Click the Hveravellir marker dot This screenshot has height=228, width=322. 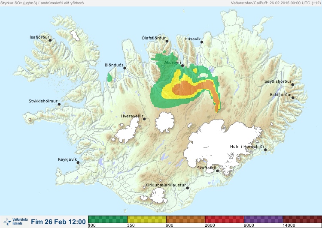144,119
